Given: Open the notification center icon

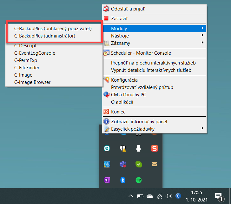Looking at the screenshot, I should click(219, 197).
